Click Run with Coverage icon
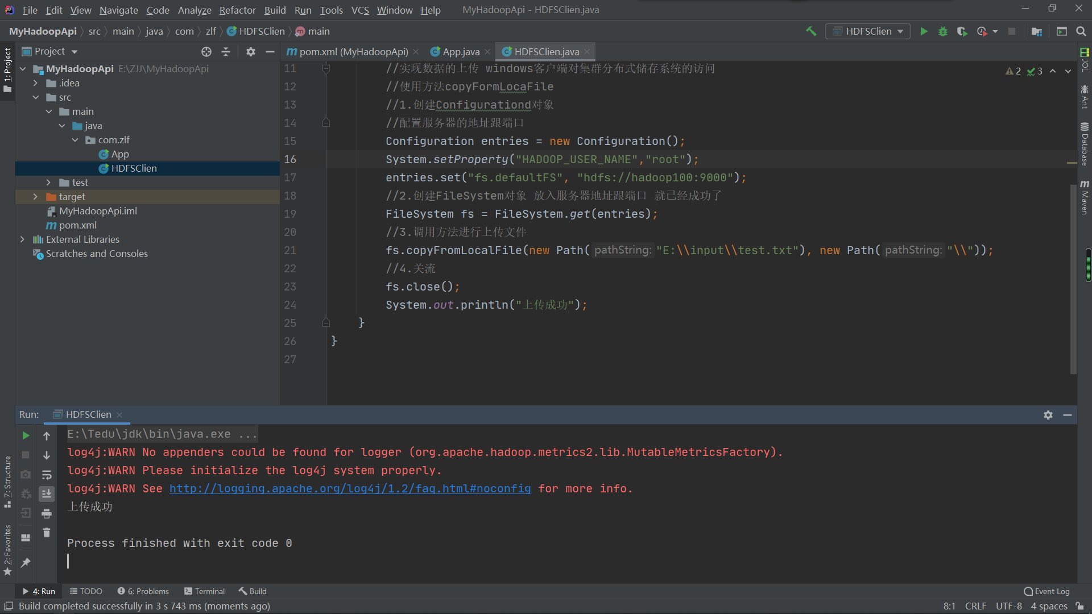Viewport: 1092px width, 614px height. (962, 31)
